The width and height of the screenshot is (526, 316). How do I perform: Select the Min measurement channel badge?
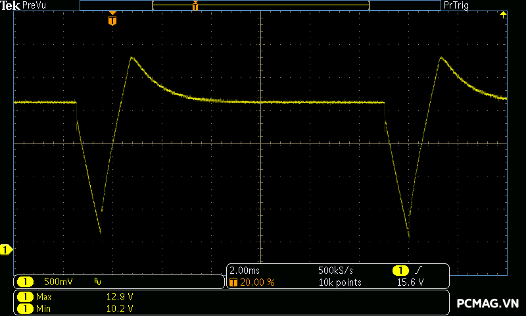(x=24, y=308)
